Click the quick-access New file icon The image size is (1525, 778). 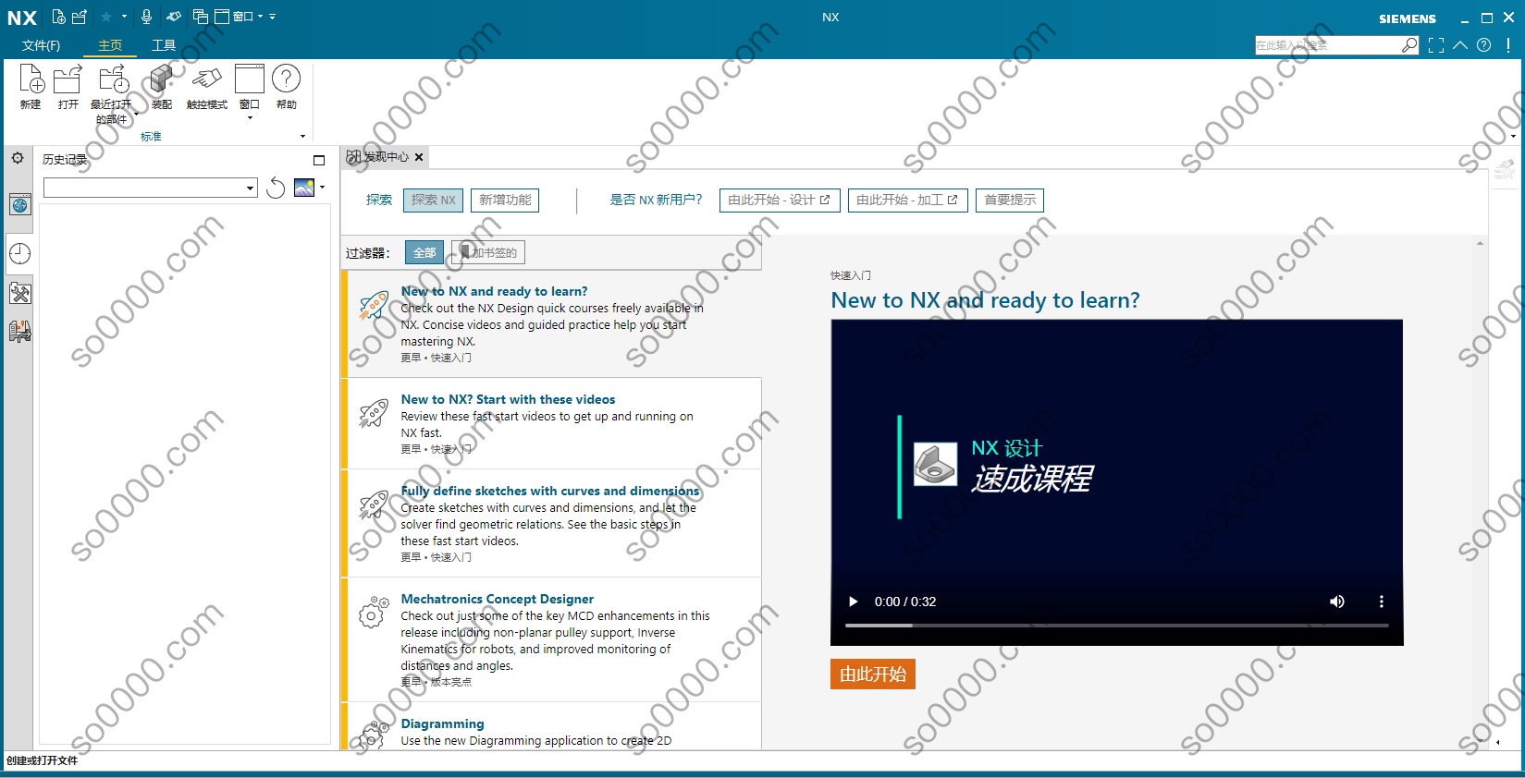pos(59,17)
